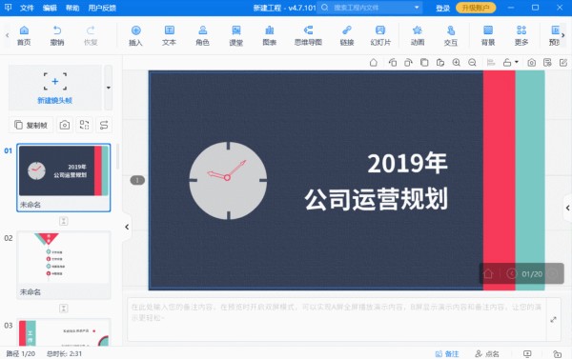Click the frame selection scan icon
The height and width of the screenshot is (359, 572).
(84, 125)
